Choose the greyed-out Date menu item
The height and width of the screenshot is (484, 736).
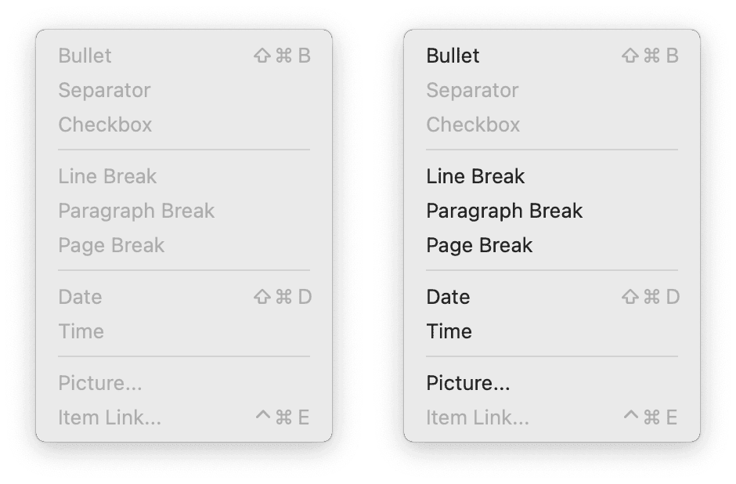[80, 297]
